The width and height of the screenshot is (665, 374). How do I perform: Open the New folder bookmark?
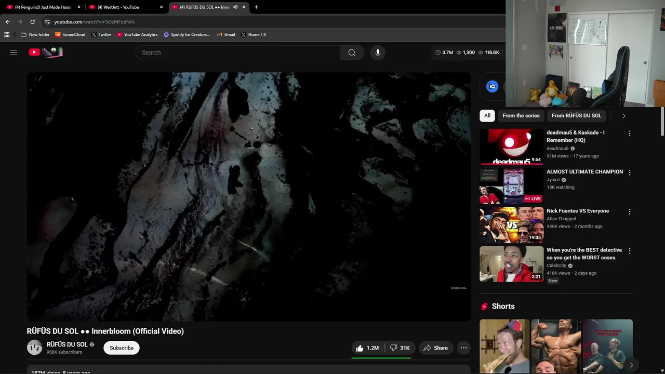click(x=35, y=35)
